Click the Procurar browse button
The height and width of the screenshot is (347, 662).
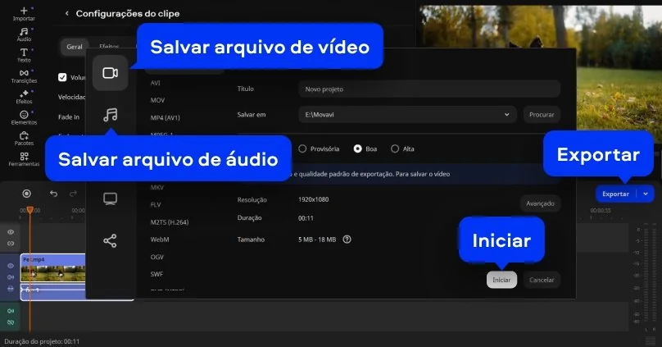coord(542,115)
